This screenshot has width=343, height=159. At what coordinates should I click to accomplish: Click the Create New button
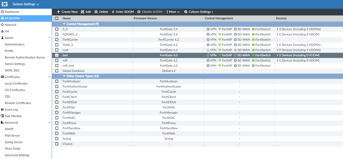[67, 12]
